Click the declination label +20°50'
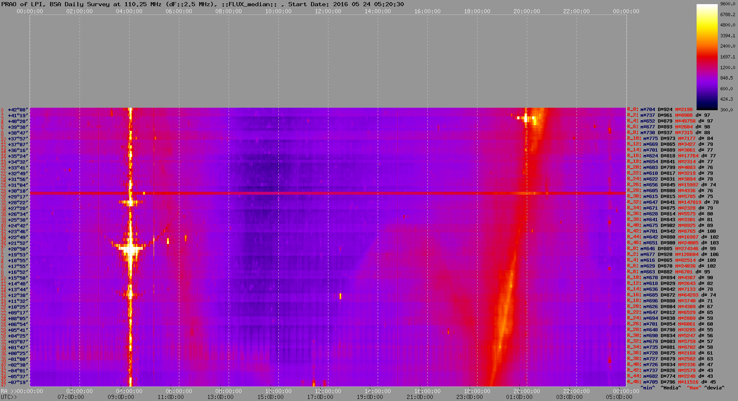 (18, 249)
